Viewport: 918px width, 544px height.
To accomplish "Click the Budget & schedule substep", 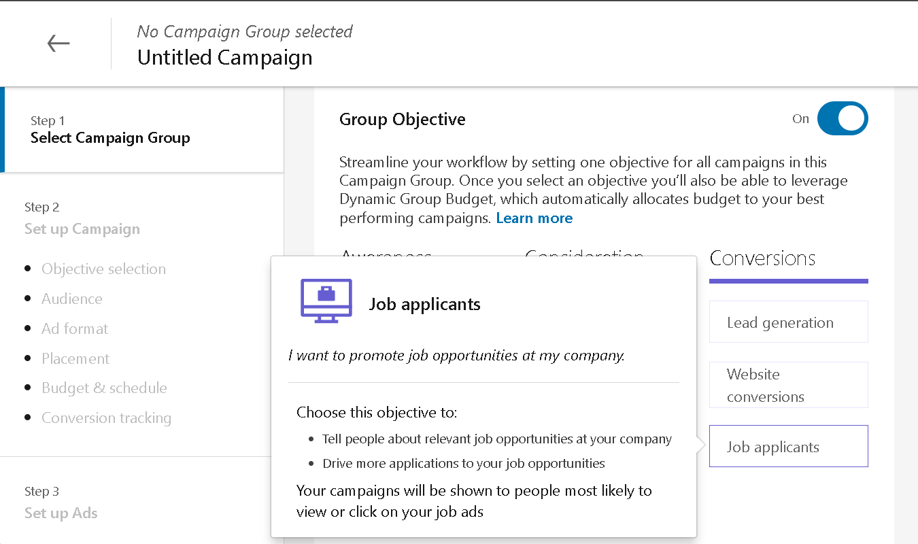I will (104, 388).
